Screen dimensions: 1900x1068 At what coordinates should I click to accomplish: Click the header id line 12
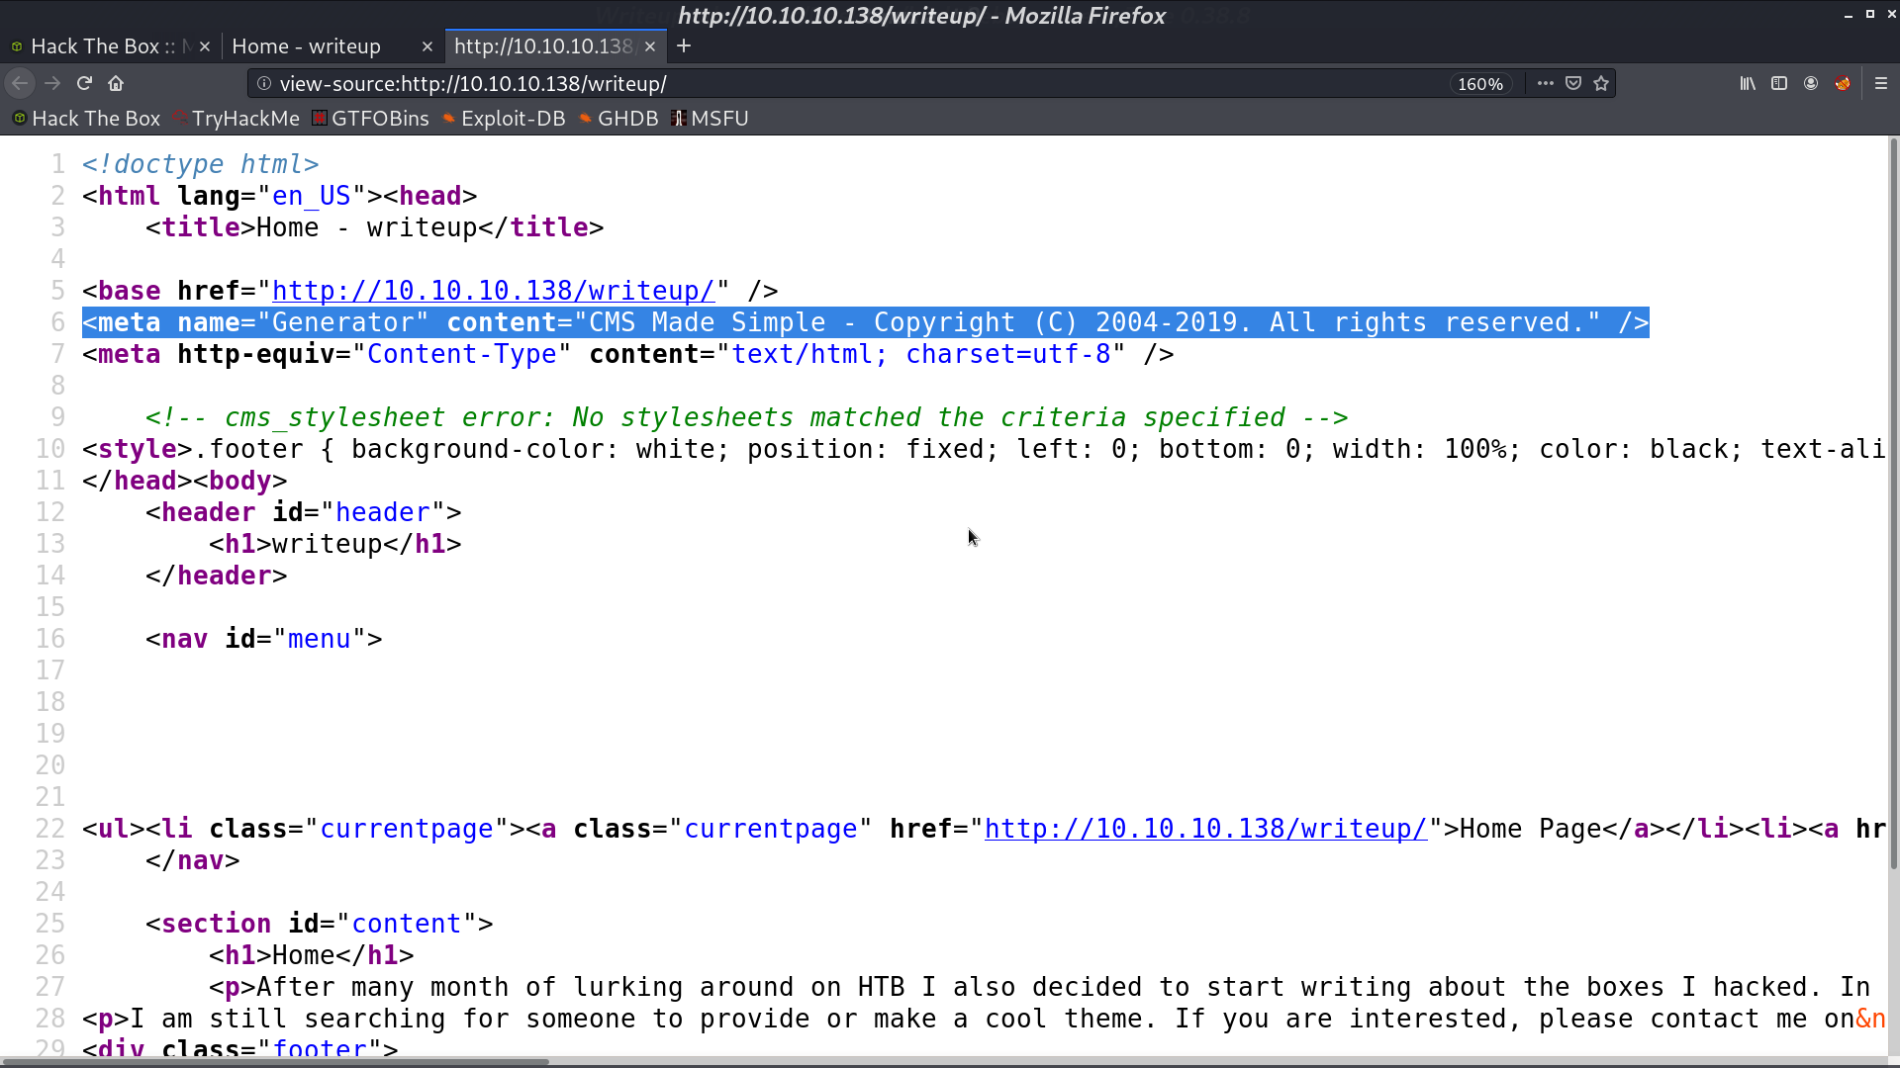[x=304, y=512]
